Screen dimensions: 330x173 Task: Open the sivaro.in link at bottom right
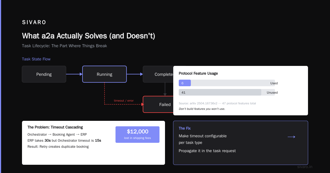click(305, 167)
